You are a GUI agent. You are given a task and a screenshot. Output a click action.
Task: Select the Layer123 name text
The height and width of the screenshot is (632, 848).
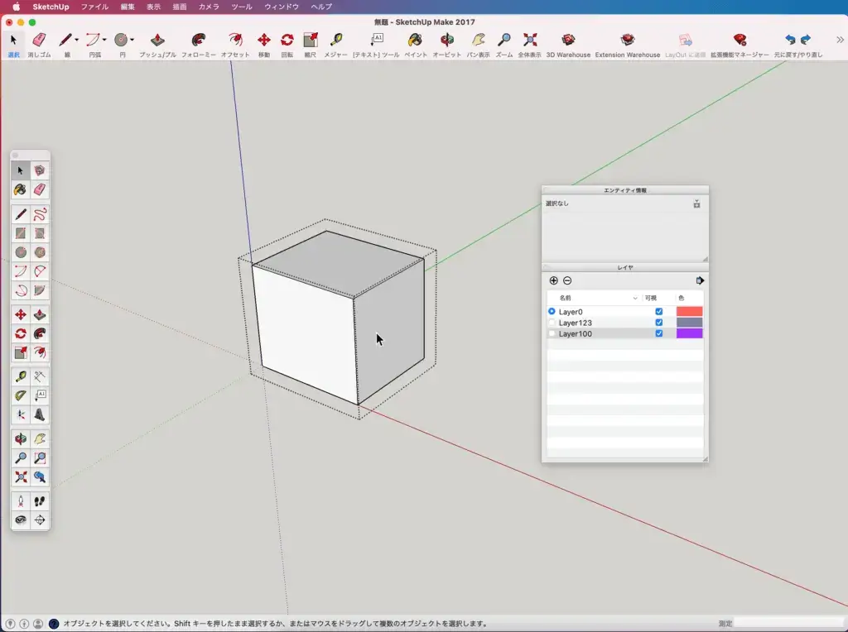(575, 323)
